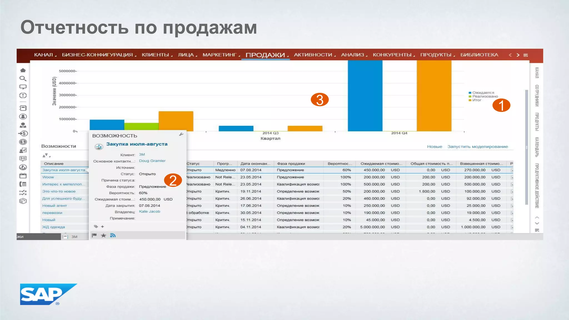This screenshot has height=320, width=569.
Task: Open row action dropdown for 270.000,00 row
Action: tap(512, 170)
